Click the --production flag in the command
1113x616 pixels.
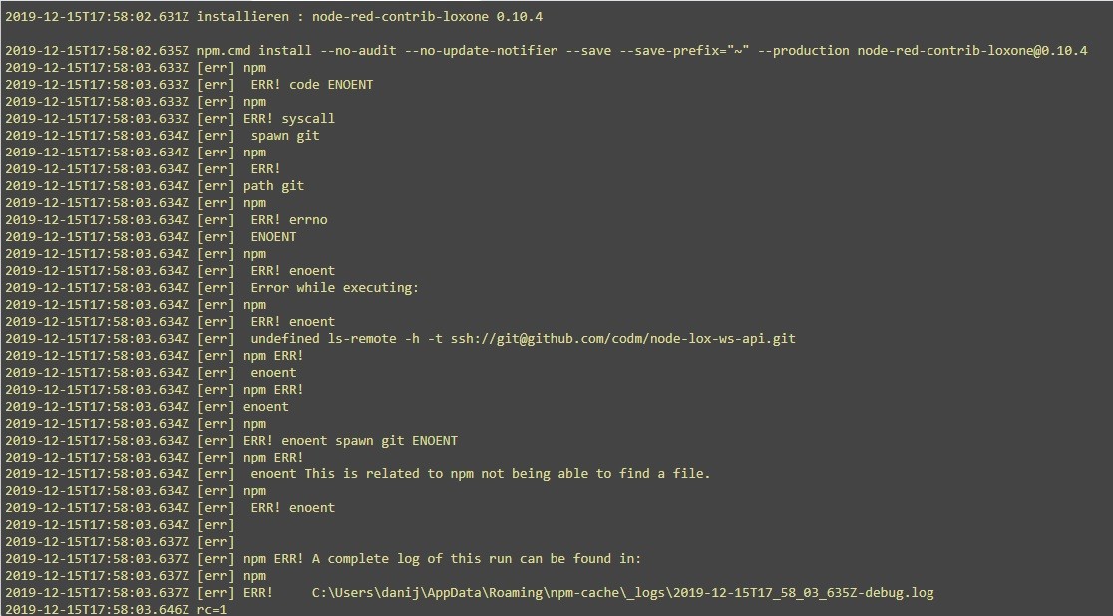[x=804, y=51]
